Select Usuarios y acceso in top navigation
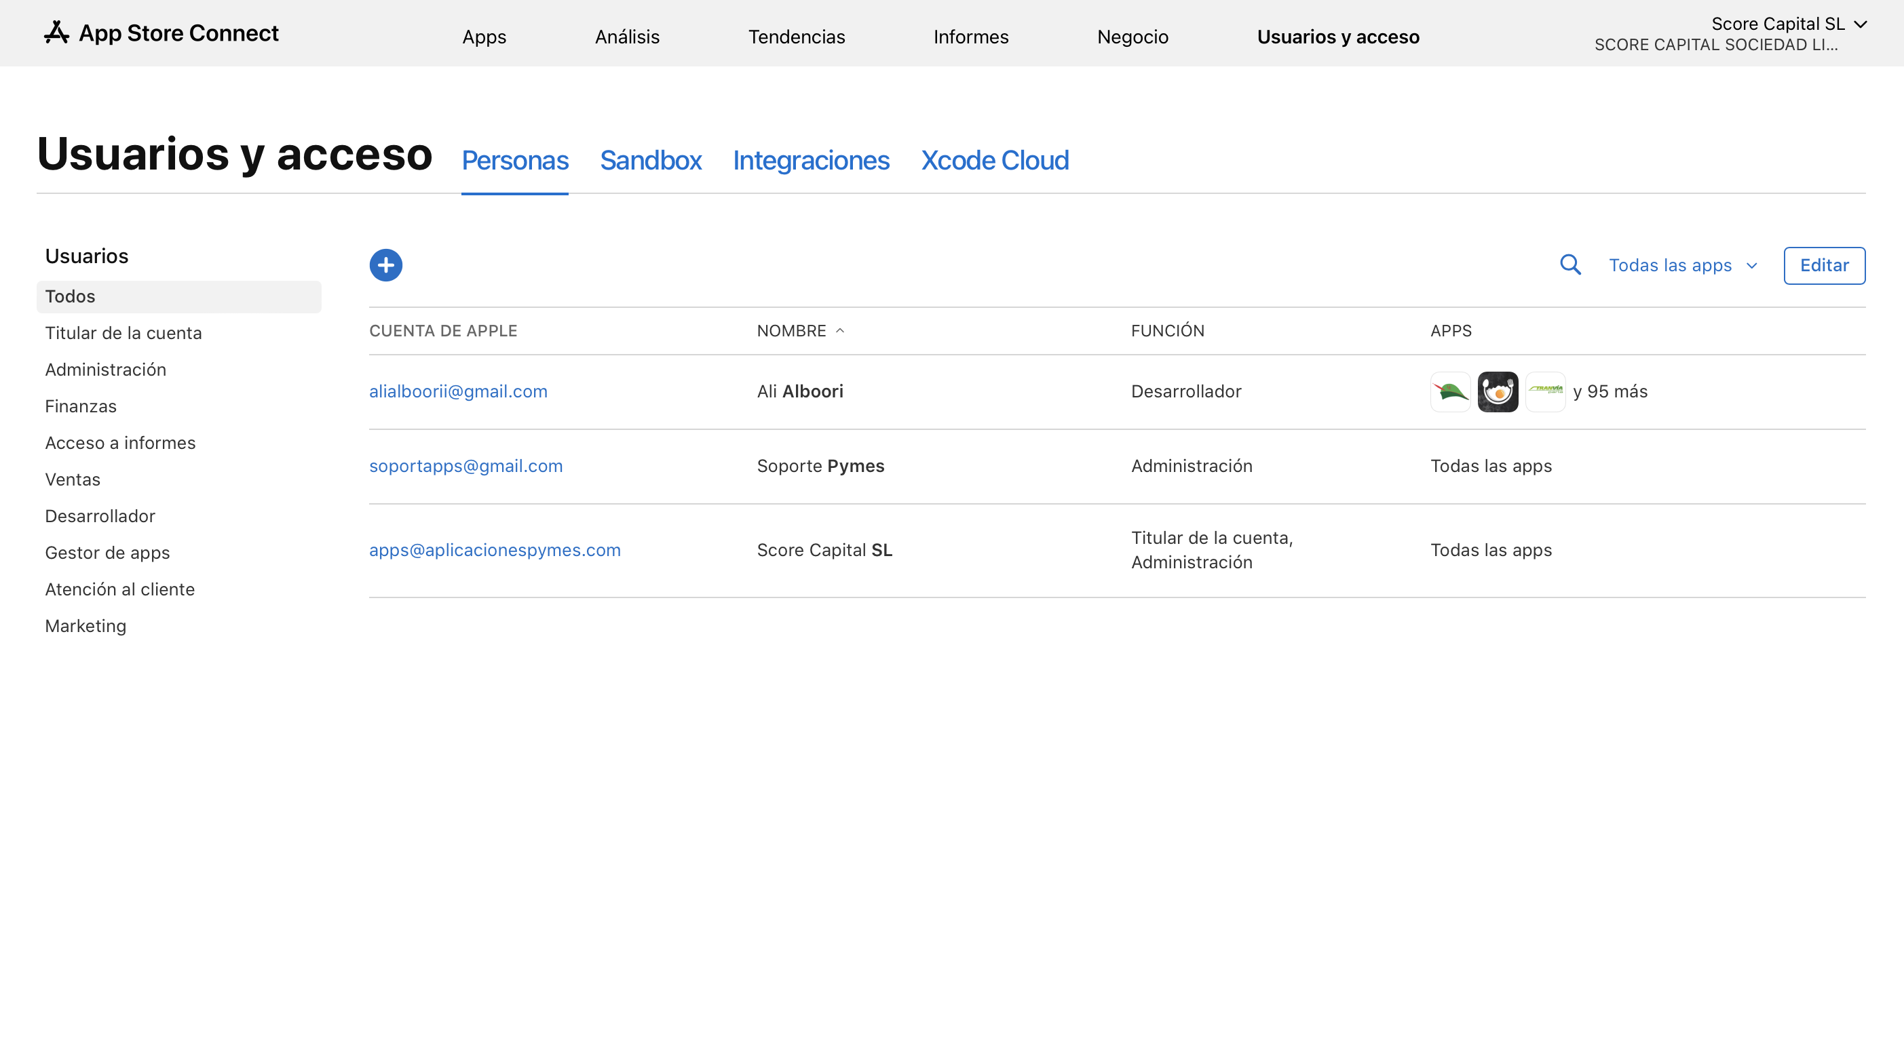 [1338, 37]
